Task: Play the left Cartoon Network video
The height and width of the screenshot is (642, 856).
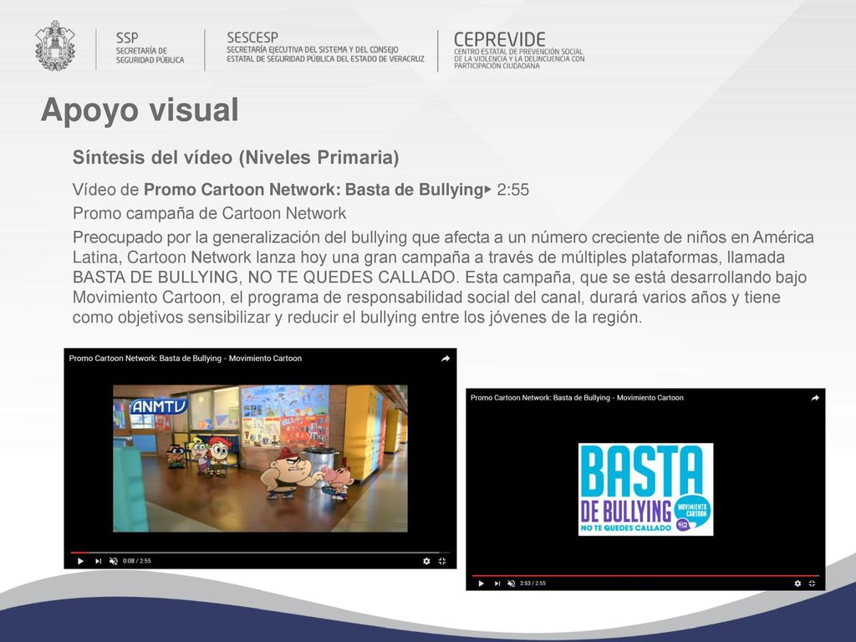Action: click(80, 561)
